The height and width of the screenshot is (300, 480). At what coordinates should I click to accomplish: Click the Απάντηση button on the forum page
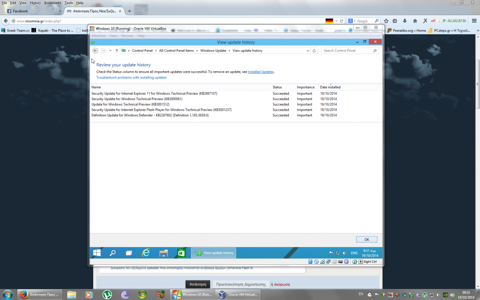point(198,284)
